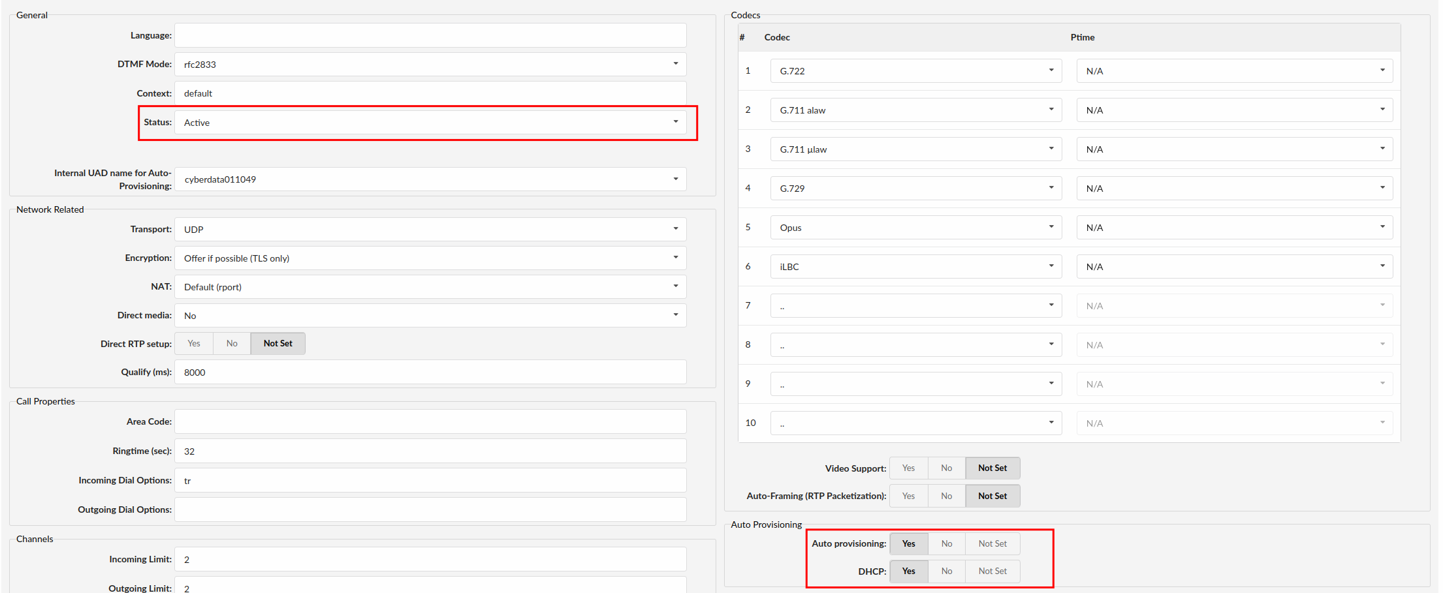The image size is (1443, 593).
Task: Open the Direct media dropdown
Action: [x=430, y=316]
